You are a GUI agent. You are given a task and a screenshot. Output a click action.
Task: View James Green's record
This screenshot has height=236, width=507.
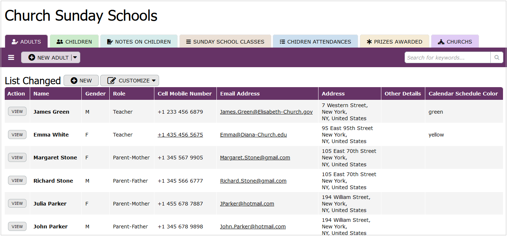pyautogui.click(x=17, y=111)
